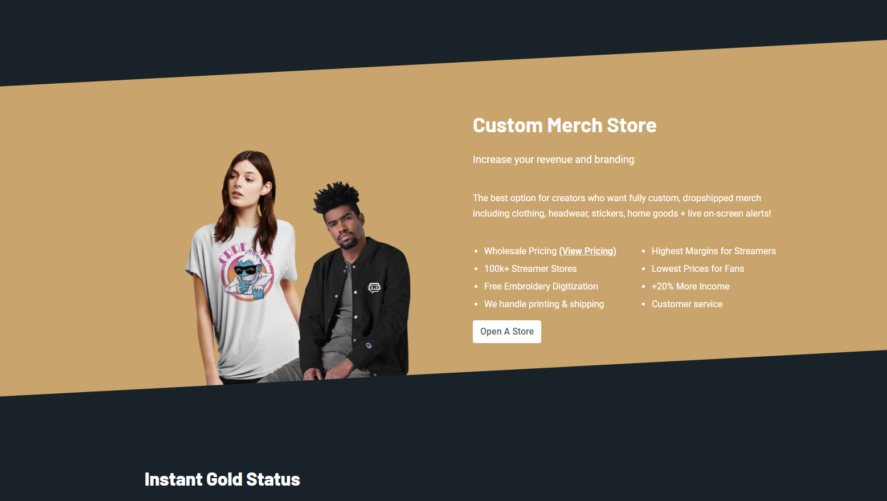Viewport: 887px width, 501px height.
Task: Click the Free Embroidery Digitization bullet
Action: [x=541, y=286]
